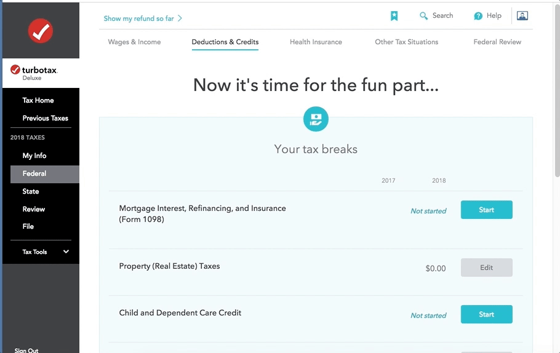Expand the Tax Tools chevron

(x=66, y=252)
